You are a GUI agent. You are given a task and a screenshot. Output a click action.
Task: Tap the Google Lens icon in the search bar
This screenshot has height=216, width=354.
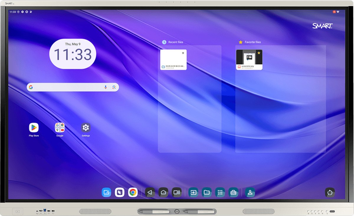click(x=114, y=87)
